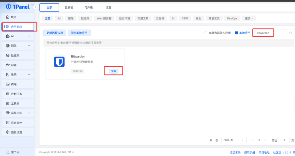
Task: Click the search magnifier icon
Action: point(290,33)
